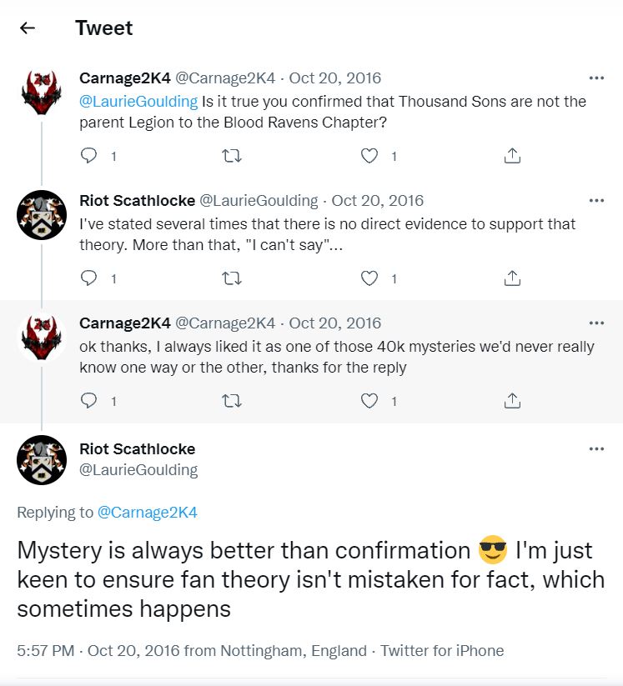Open more options on Carnage2K4's first tweet
The width and height of the screenshot is (623, 686).
coord(596,78)
